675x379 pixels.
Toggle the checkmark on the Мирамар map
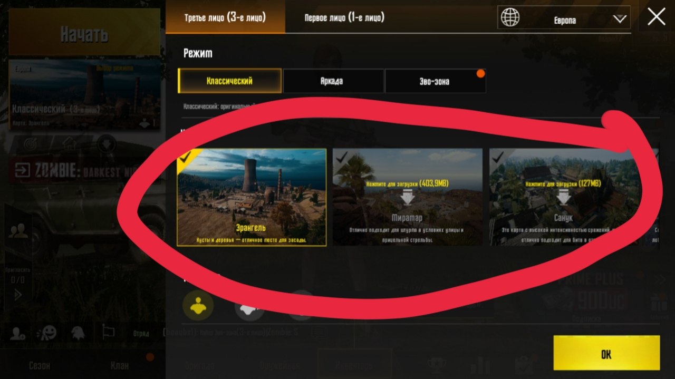tap(341, 156)
